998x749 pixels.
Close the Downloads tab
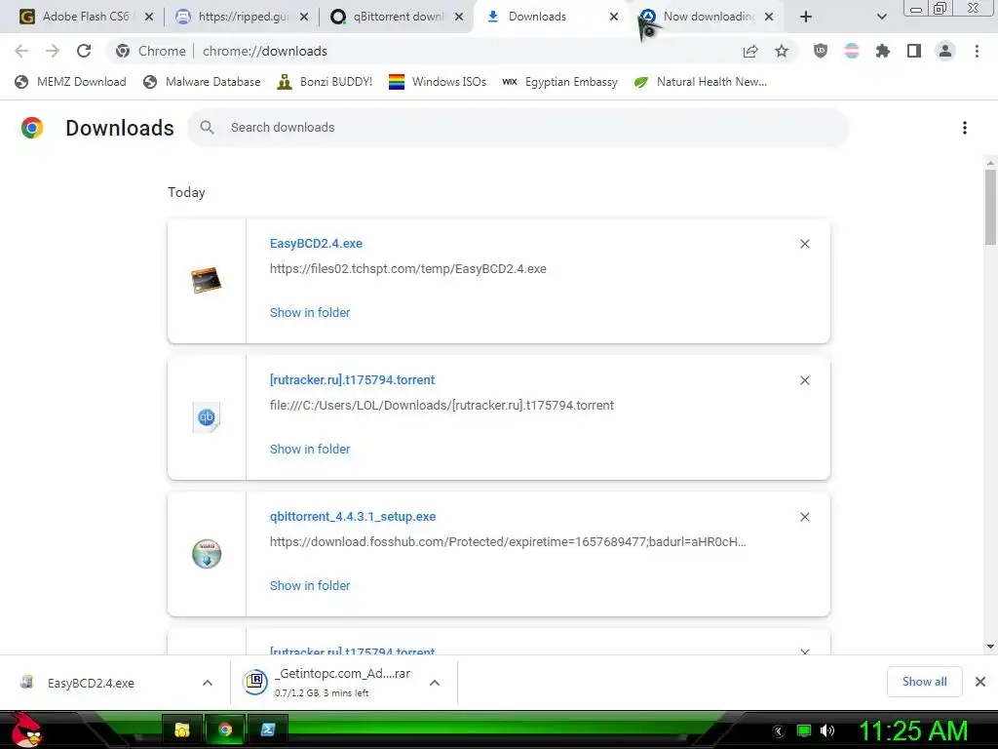614,17
